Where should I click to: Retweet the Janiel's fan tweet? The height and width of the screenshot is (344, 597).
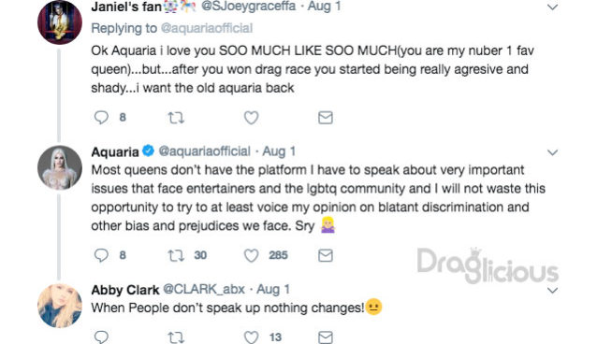click(176, 118)
